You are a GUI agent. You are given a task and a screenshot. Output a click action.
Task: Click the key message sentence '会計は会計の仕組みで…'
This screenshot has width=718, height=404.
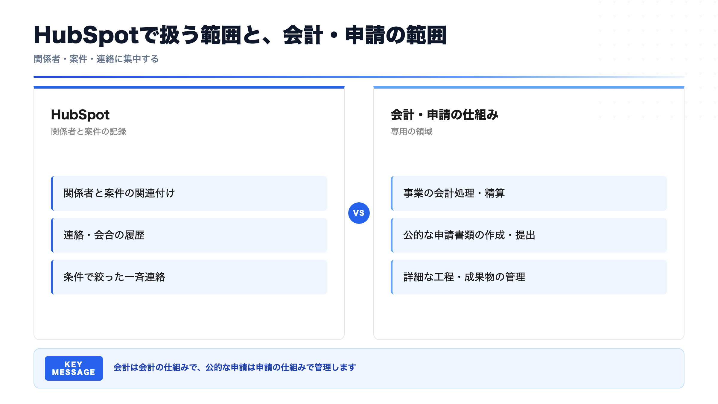(235, 367)
